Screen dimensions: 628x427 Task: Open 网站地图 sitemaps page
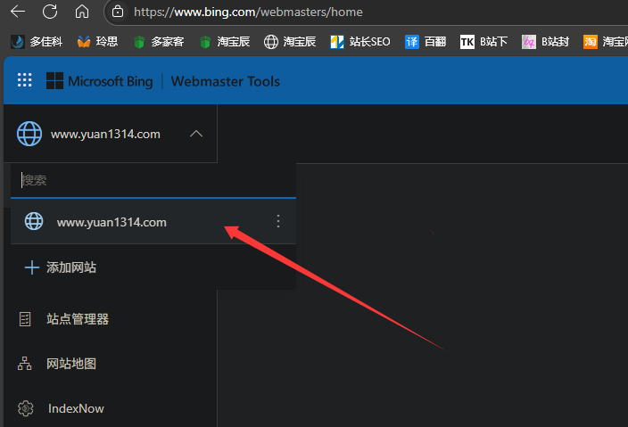point(70,364)
